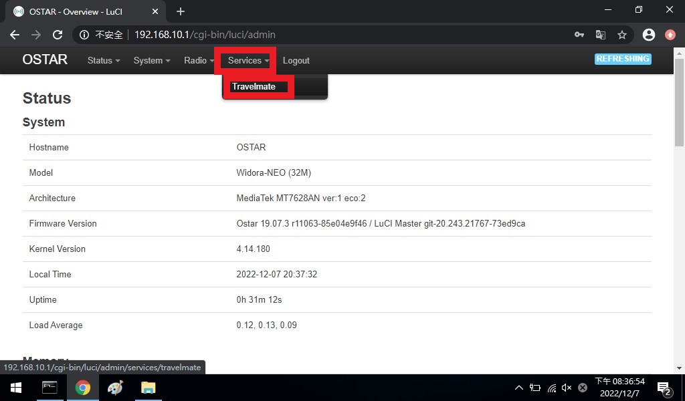
Task: Select Travelmate from the Services menu
Action: pos(254,86)
